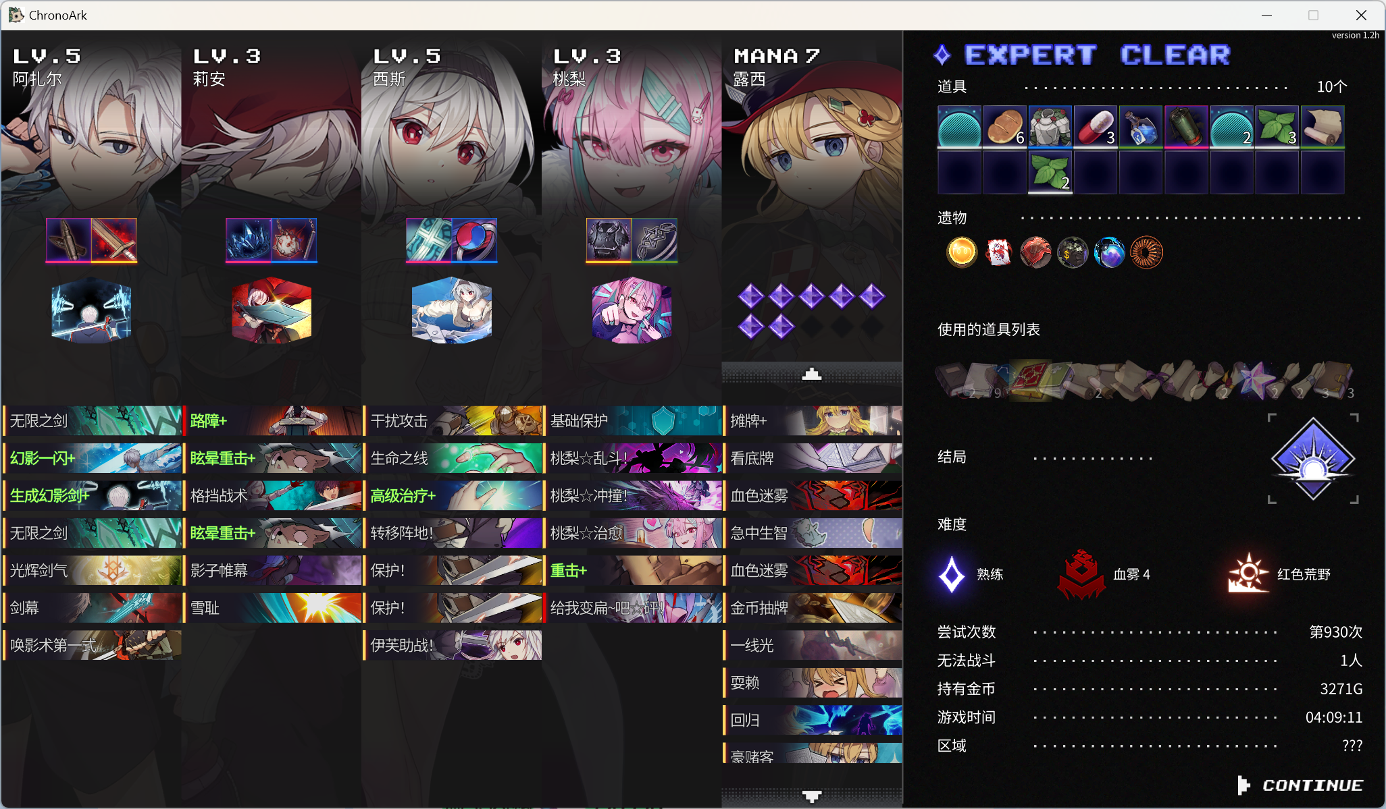Click the 红色荒野 difficulty icon
1386x809 pixels.
[x=1248, y=573]
